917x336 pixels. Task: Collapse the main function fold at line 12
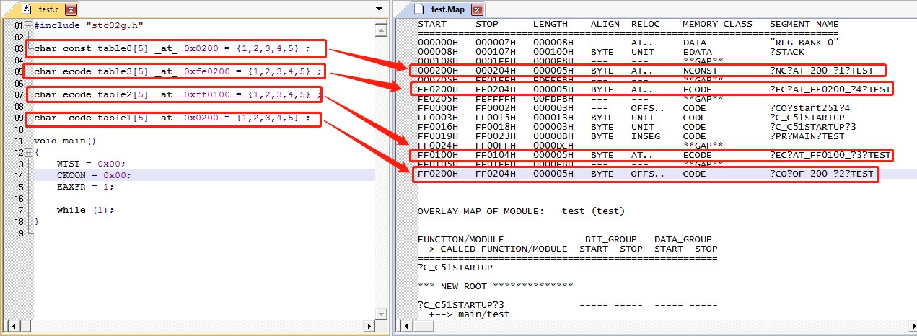(27, 152)
